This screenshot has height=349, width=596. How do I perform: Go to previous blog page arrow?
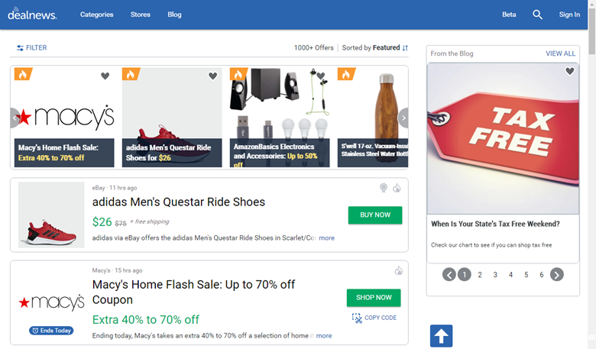pos(449,275)
